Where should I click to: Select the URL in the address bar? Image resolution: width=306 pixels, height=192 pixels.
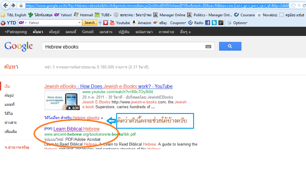(157, 6)
